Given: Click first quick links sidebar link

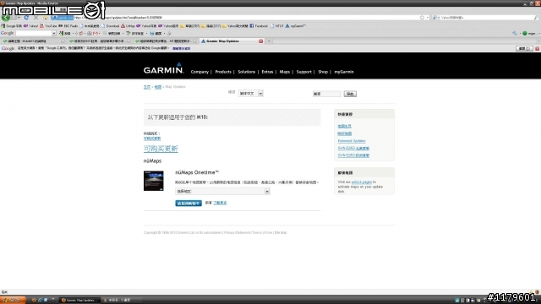Looking at the screenshot, I should (344, 126).
